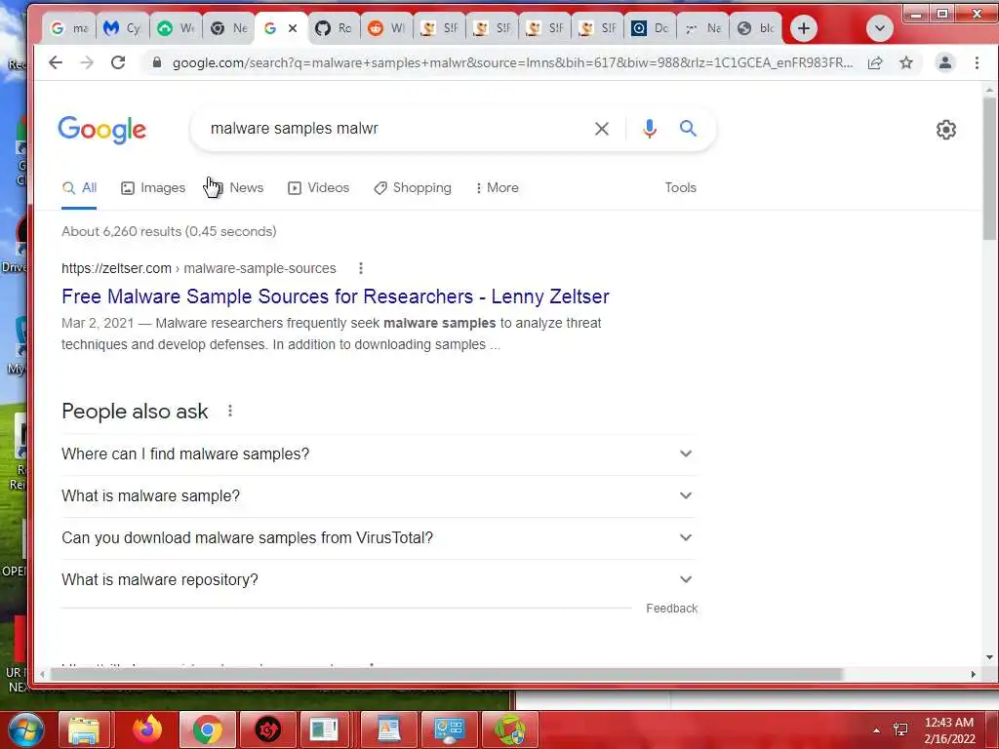Go back to the previous page
The height and width of the screenshot is (749, 999).
tap(56, 62)
